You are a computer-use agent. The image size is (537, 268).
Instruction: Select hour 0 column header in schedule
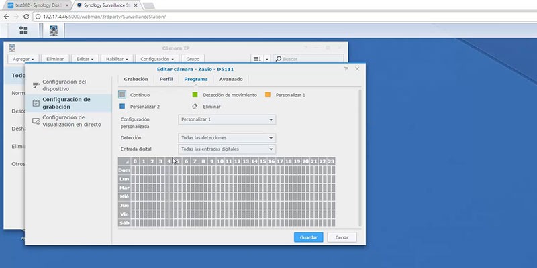click(x=135, y=161)
